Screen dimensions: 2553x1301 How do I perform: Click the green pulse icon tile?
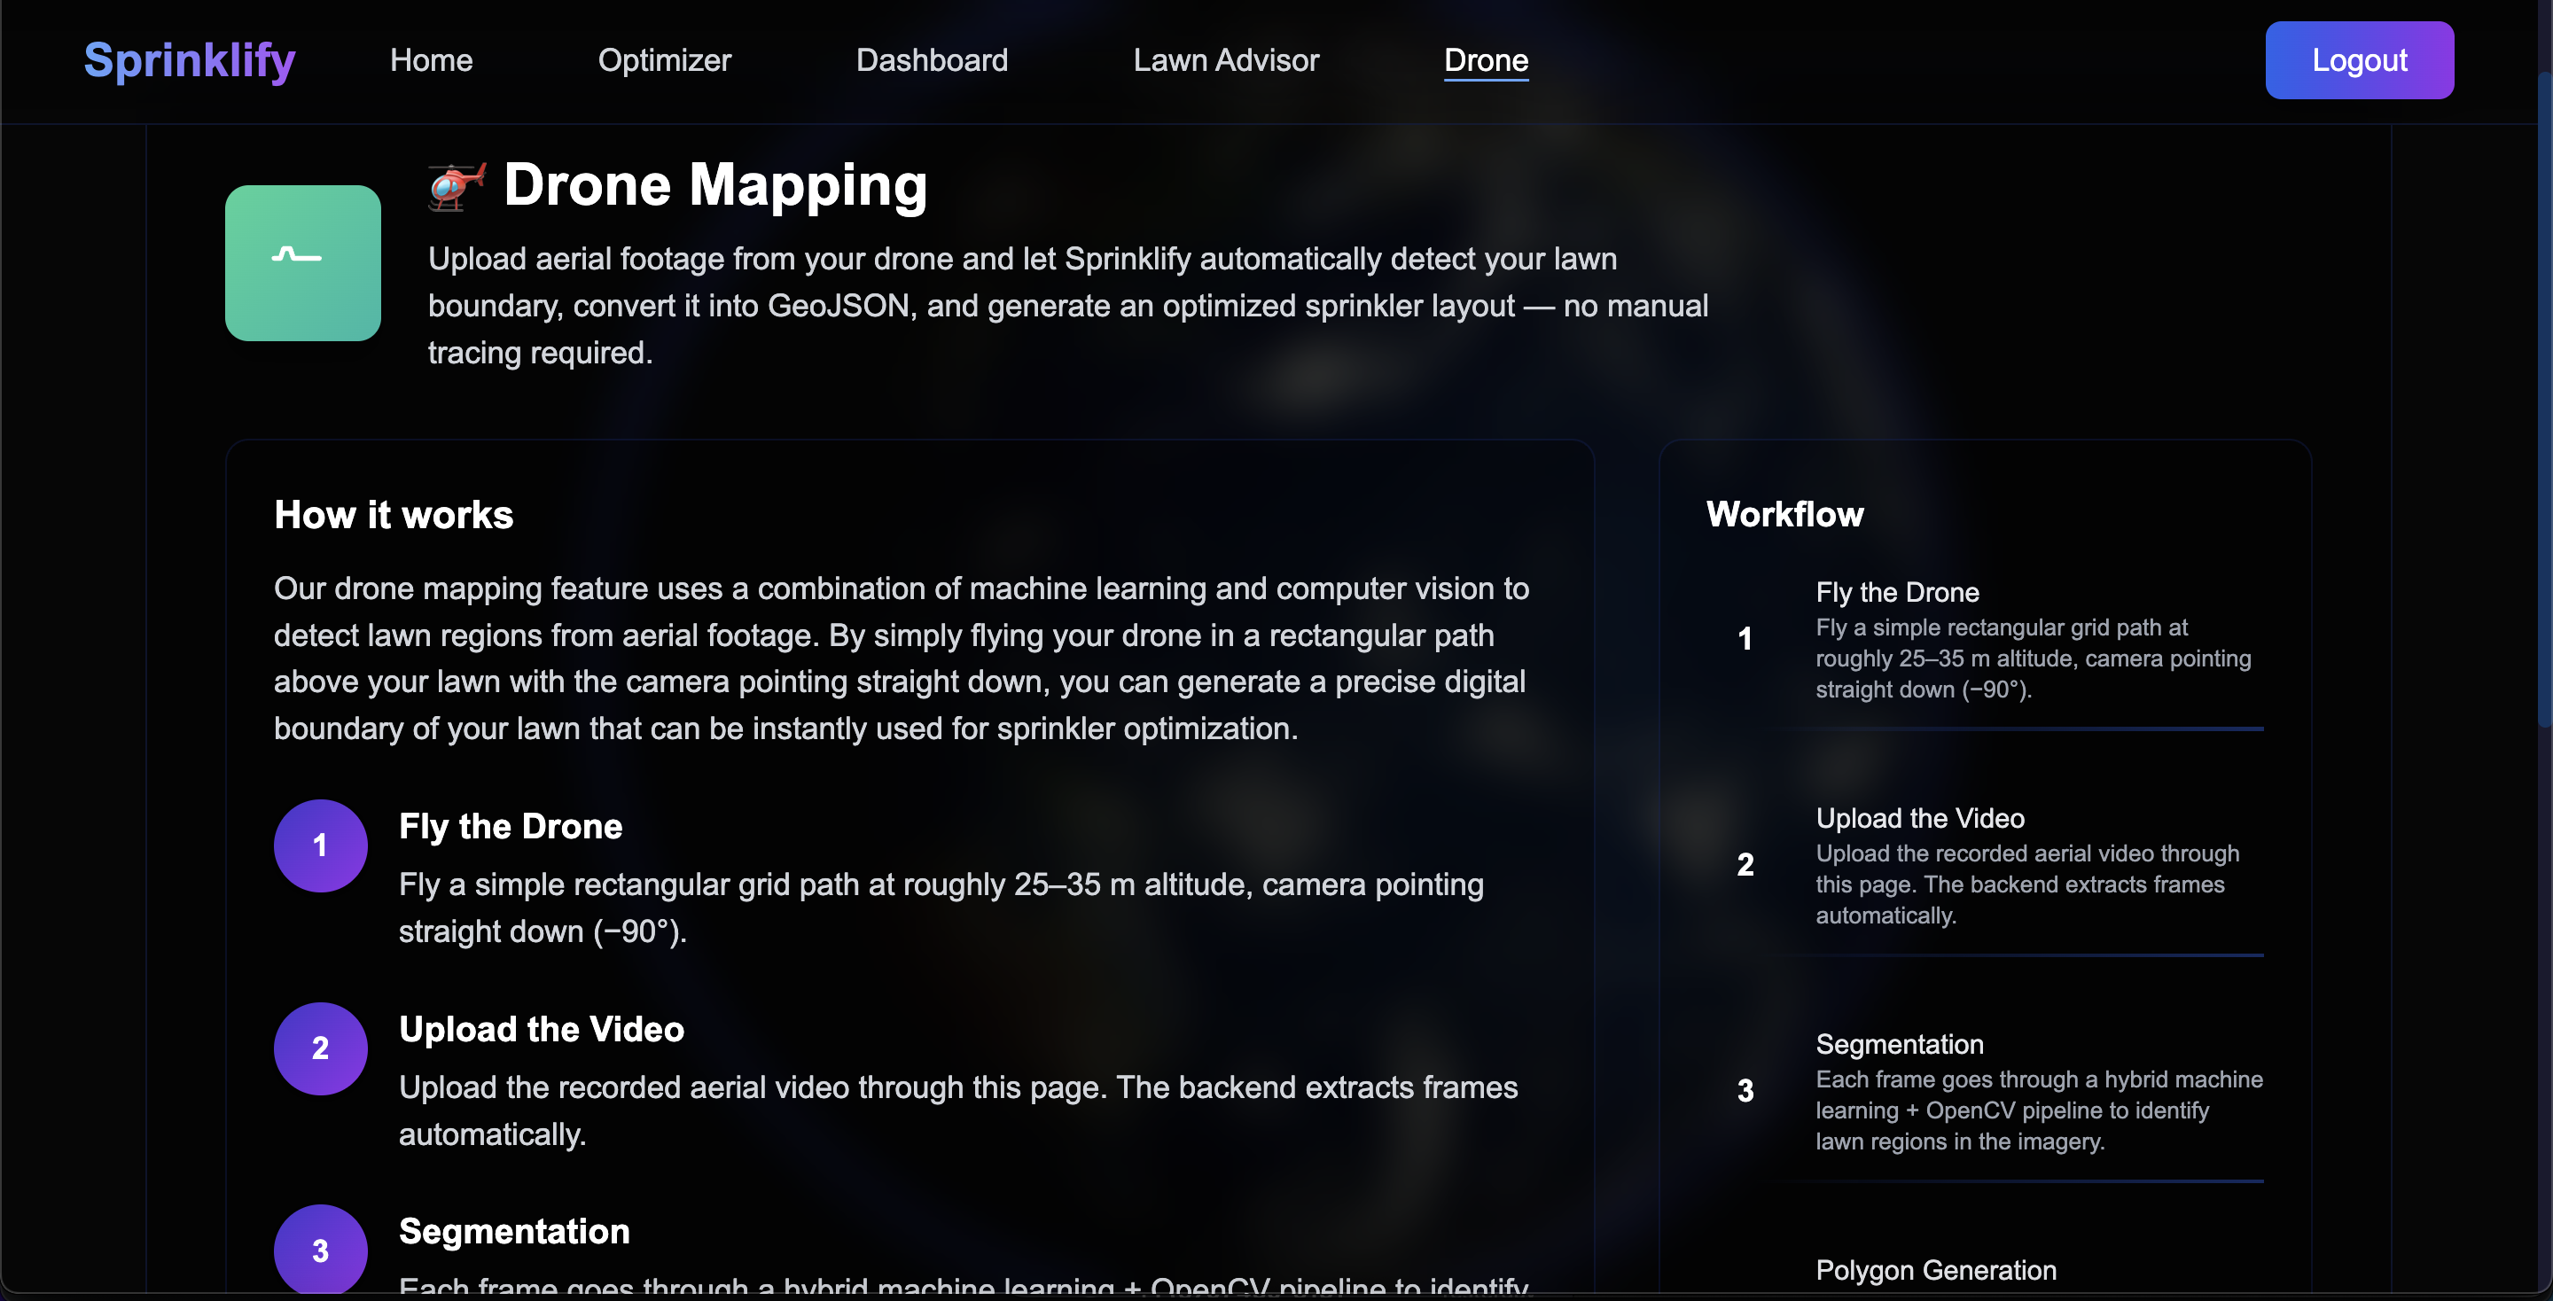click(302, 262)
